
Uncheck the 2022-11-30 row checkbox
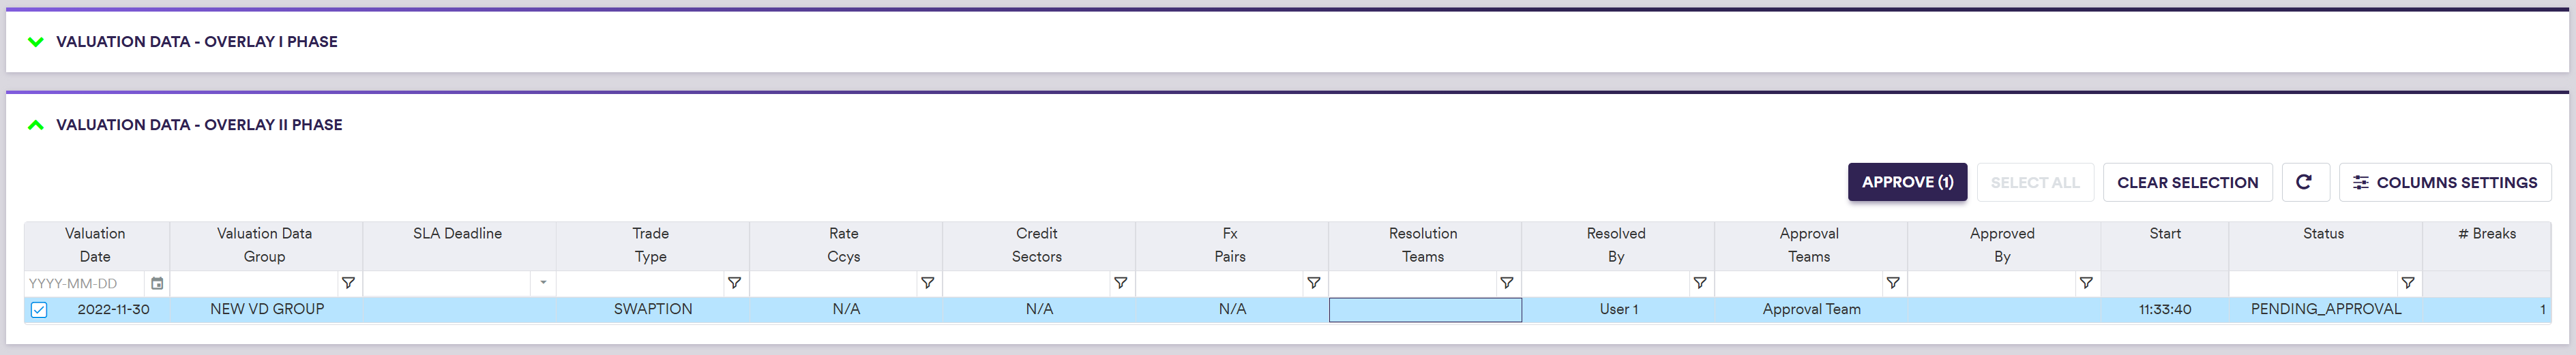point(39,310)
